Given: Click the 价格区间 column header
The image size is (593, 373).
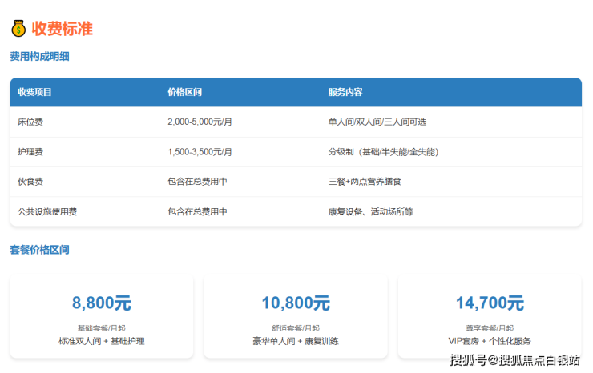Looking at the screenshot, I should tap(184, 92).
